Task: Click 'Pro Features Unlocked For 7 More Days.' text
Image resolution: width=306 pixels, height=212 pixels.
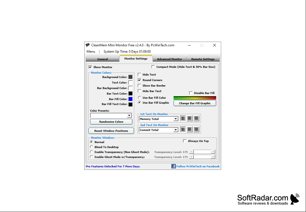Action: (113, 167)
